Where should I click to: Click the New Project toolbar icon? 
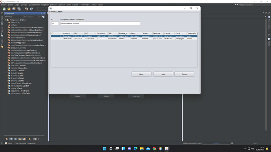pyautogui.click(x=9, y=9)
